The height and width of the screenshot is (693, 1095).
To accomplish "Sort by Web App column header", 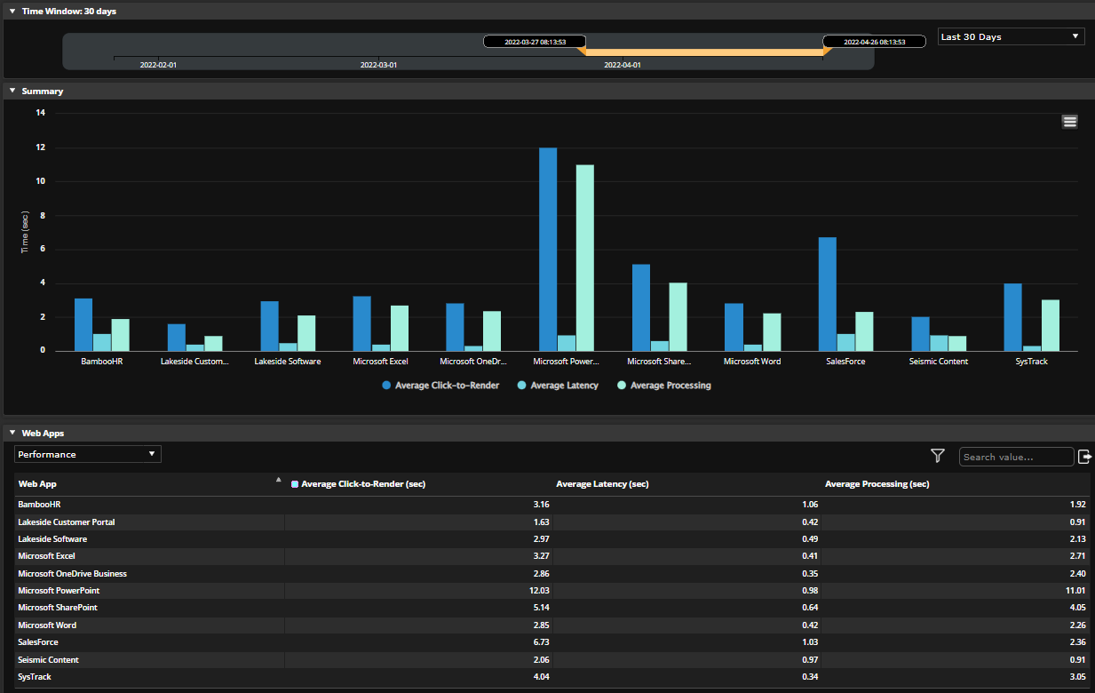I will [x=37, y=484].
